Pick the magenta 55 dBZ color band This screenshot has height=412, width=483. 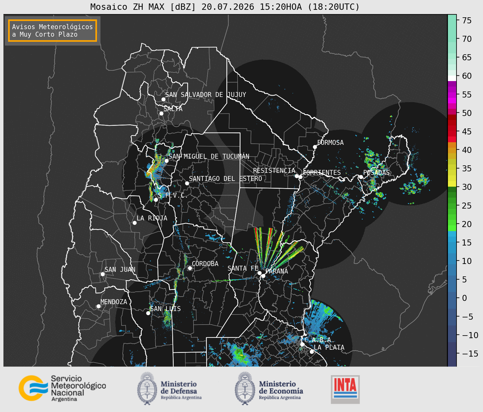pos(452,95)
